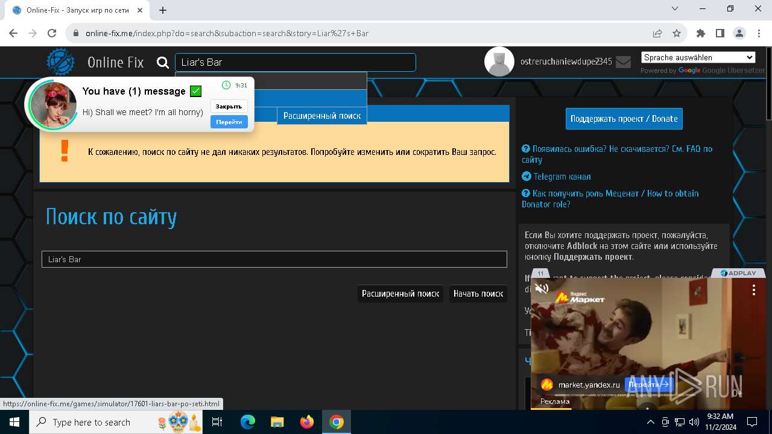This screenshot has height=434, width=772.
Task: Open the Chrome profile icon
Action: pos(739,33)
